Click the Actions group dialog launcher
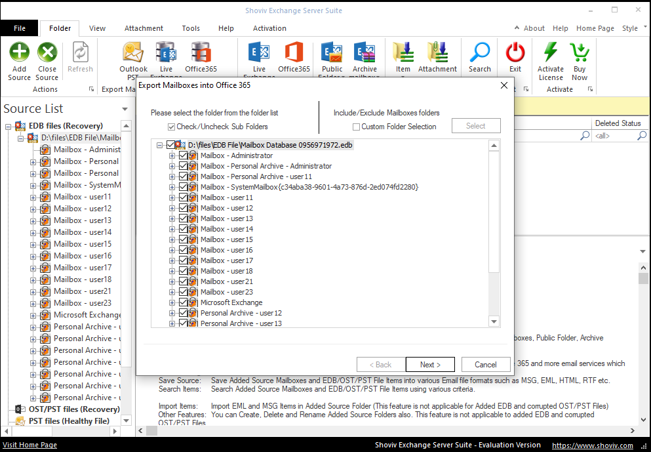 tap(91, 89)
